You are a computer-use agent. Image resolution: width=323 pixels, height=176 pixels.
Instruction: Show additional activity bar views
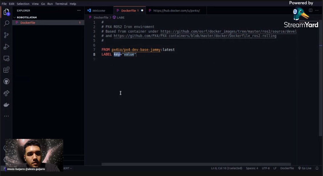pyautogui.click(x=6, y=116)
